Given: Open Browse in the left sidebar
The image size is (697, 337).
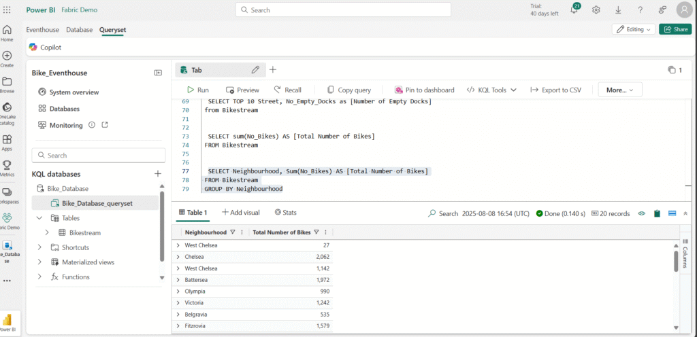Looking at the screenshot, I should pyautogui.click(x=7, y=85).
